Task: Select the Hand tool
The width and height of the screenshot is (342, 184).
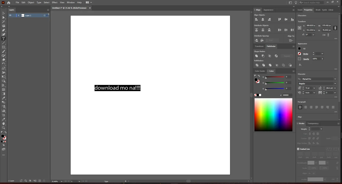Action: coord(3,124)
